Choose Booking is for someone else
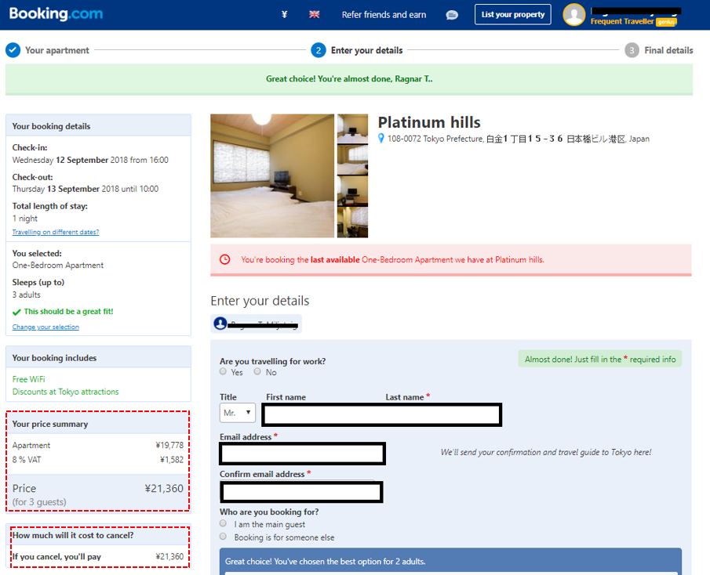 point(223,537)
